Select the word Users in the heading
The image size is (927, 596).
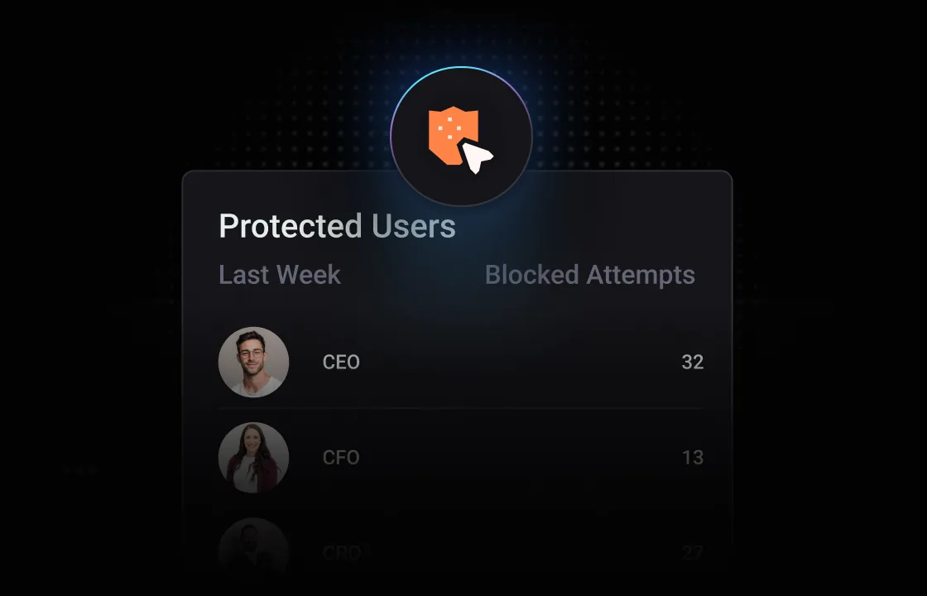414,226
